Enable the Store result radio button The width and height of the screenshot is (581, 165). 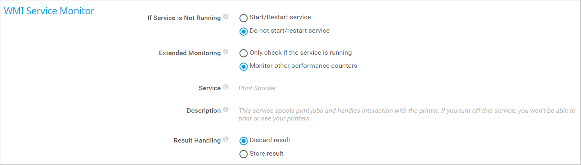pos(243,154)
